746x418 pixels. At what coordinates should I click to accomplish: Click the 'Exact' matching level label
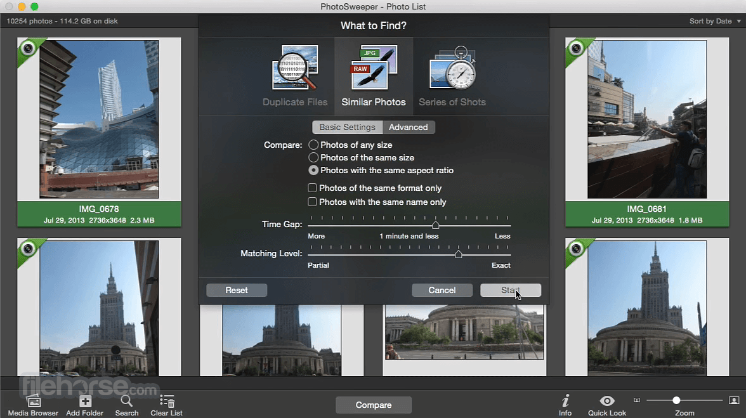pyautogui.click(x=501, y=265)
